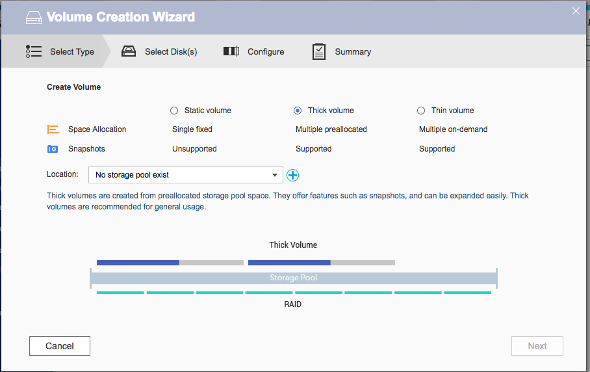Image resolution: width=590 pixels, height=372 pixels.
Task: Click the Summary clipboard icon
Action: click(x=318, y=51)
